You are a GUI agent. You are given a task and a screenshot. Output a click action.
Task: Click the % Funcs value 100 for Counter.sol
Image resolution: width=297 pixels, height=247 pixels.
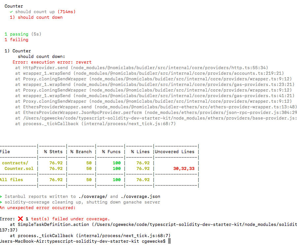click(117, 168)
